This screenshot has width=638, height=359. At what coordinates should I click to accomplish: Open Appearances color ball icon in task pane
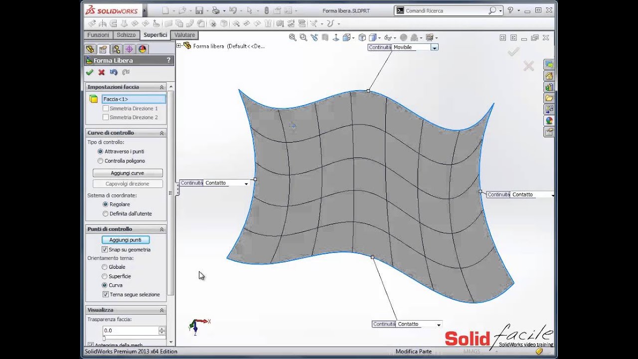pos(549,120)
